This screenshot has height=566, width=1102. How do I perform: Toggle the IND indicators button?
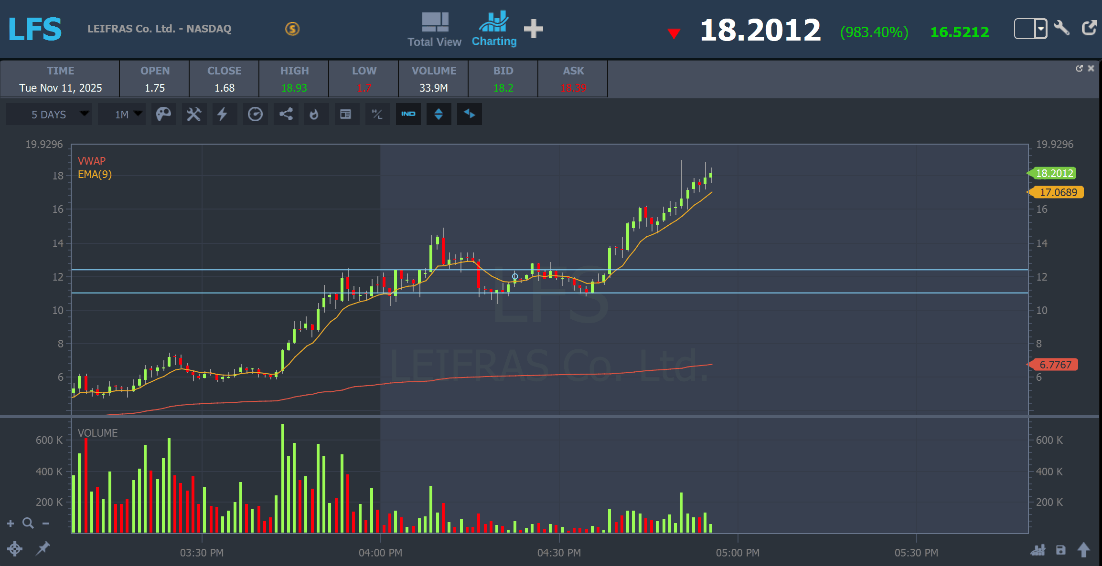tap(408, 115)
